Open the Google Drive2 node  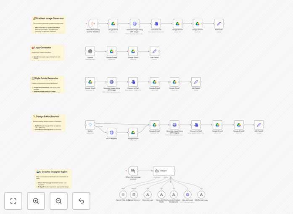point(177,24)
